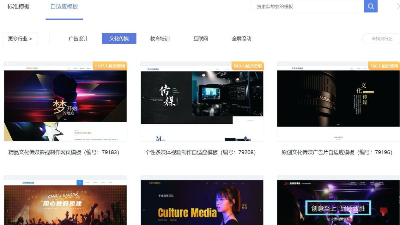Image resolution: width=400 pixels, height=225 pixels.
Task: Click the blue search magnifier icon
Action: [370, 6]
